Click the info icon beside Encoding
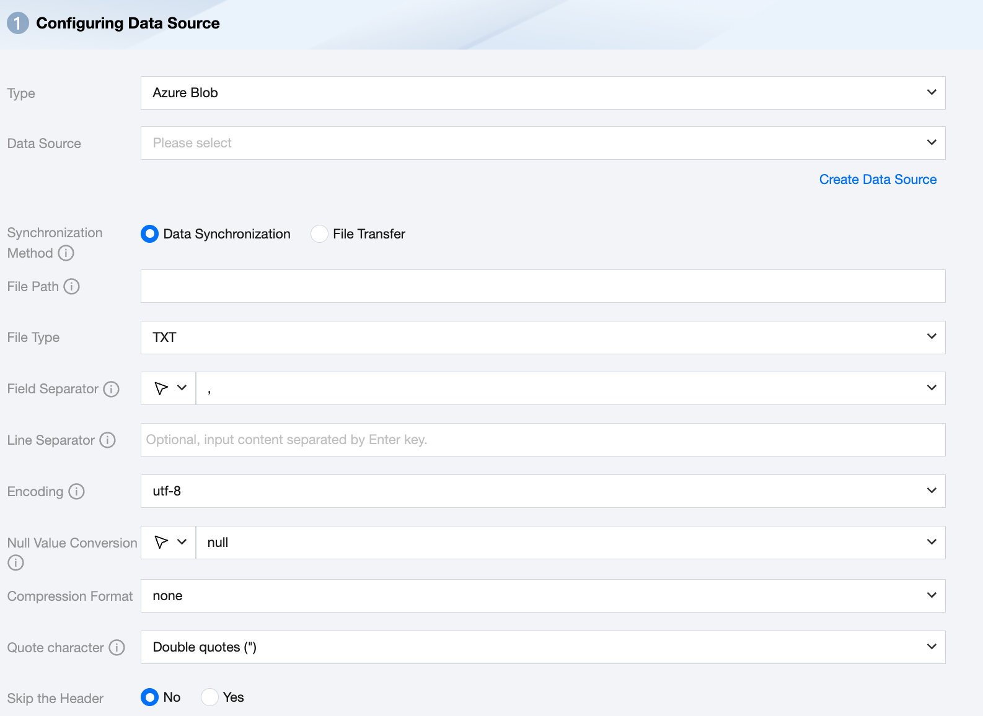Viewport: 983px width, 716px height. click(76, 492)
